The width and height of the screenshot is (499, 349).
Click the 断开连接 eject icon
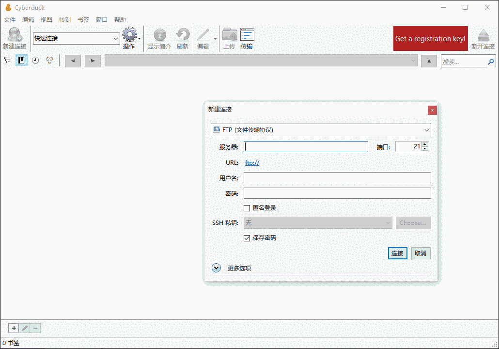coord(483,38)
